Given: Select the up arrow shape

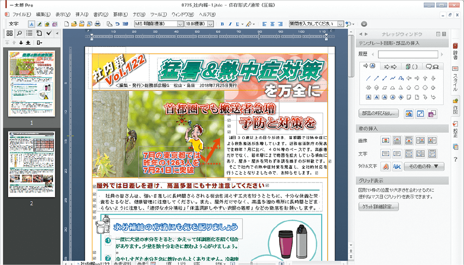Looking at the screenshot, I should click(425, 78).
